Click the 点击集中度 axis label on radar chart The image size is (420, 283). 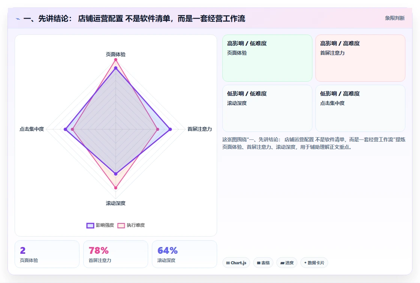(x=31, y=129)
